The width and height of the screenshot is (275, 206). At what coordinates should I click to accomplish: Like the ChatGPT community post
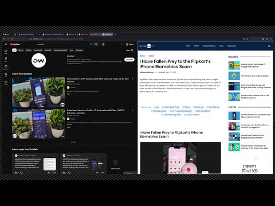[x=64, y=173]
